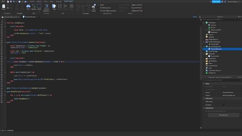The height and width of the screenshot is (136, 242).
Task: Open the Find binoculars tool
Action: pyautogui.click(x=28, y=6)
